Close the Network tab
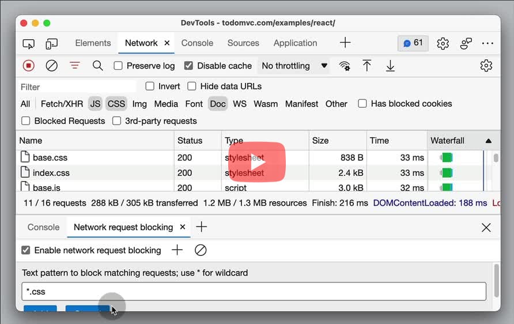 click(167, 43)
